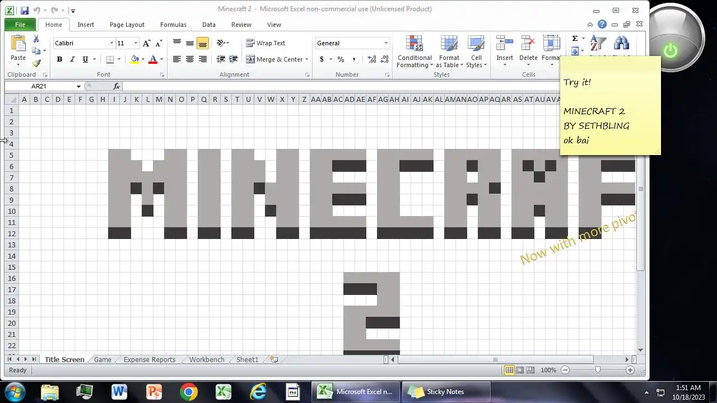
Task: Select the Format Painter brush
Action: pyautogui.click(x=36, y=63)
